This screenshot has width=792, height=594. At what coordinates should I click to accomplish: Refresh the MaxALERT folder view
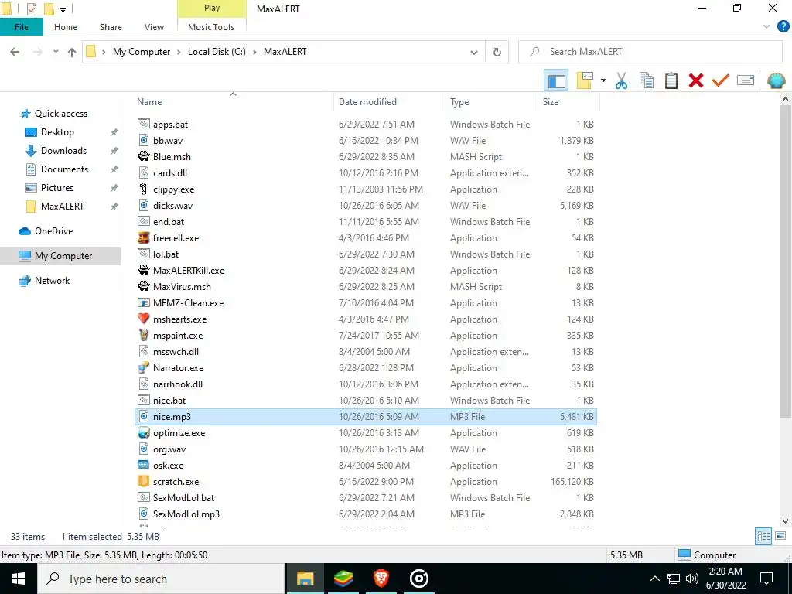[x=497, y=52]
